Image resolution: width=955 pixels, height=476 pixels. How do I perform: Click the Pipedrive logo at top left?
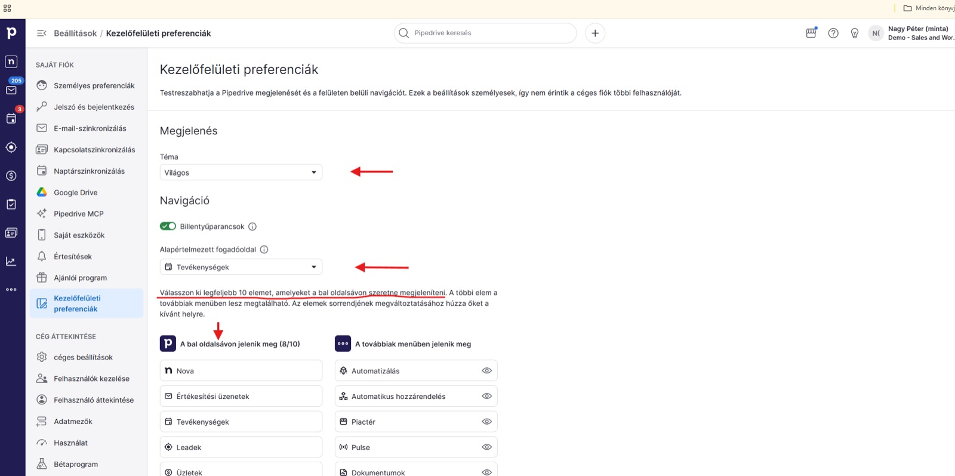point(11,33)
